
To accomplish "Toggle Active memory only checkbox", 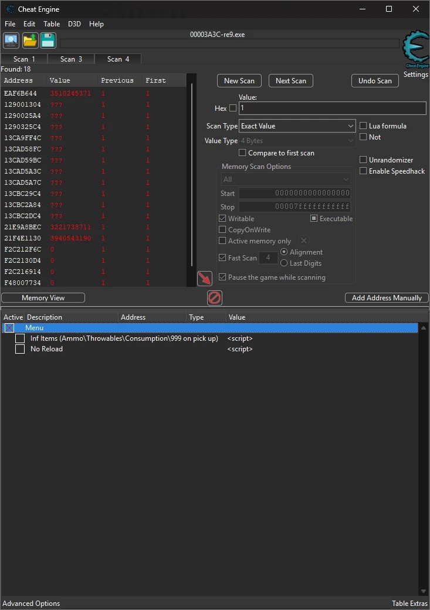I will point(222,241).
